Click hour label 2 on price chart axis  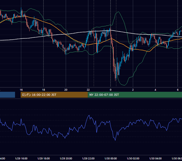click(133, 90)
